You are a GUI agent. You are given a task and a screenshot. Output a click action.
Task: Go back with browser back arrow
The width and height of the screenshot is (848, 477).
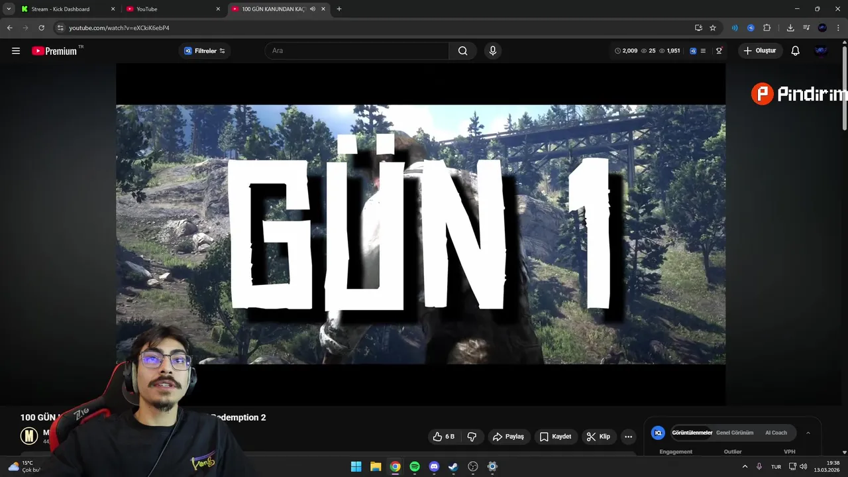pos(9,28)
